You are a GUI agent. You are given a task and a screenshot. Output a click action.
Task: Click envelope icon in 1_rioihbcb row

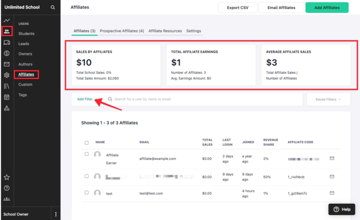point(332,177)
